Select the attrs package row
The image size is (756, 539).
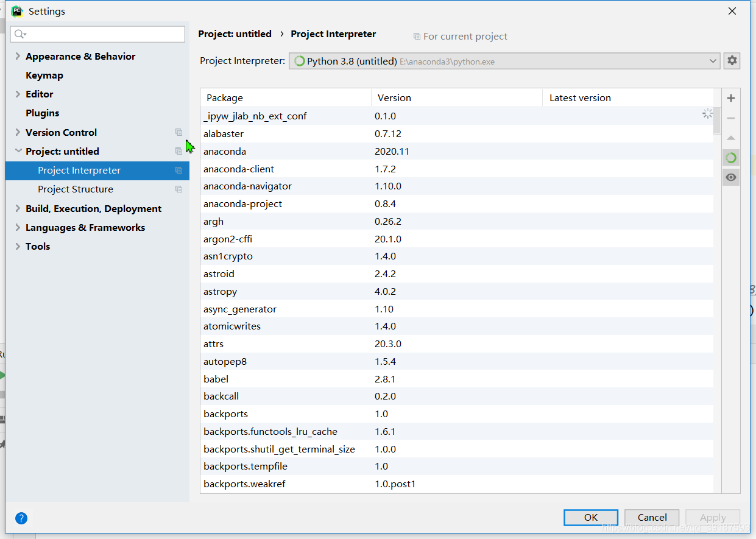[457, 343]
